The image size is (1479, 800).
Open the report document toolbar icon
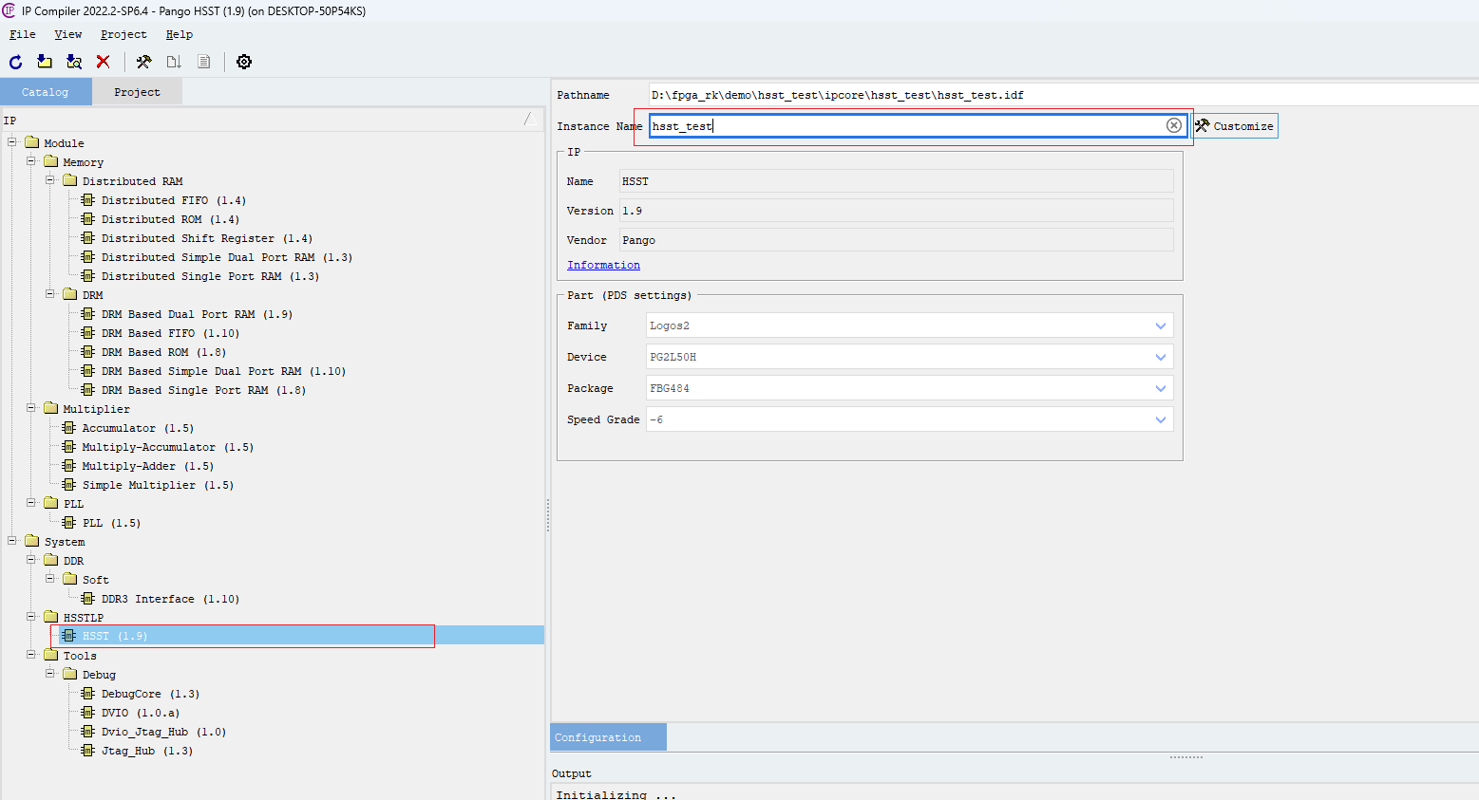point(203,61)
